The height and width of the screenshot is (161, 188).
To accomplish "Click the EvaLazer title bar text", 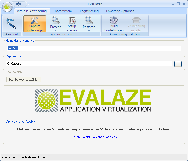I will pyautogui.click(x=95, y=4).
